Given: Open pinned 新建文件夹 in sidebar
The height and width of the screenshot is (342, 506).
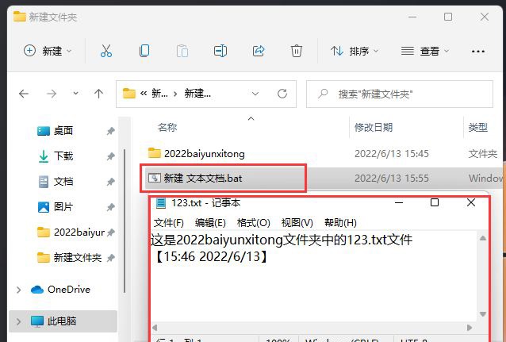Looking at the screenshot, I should 78,257.
